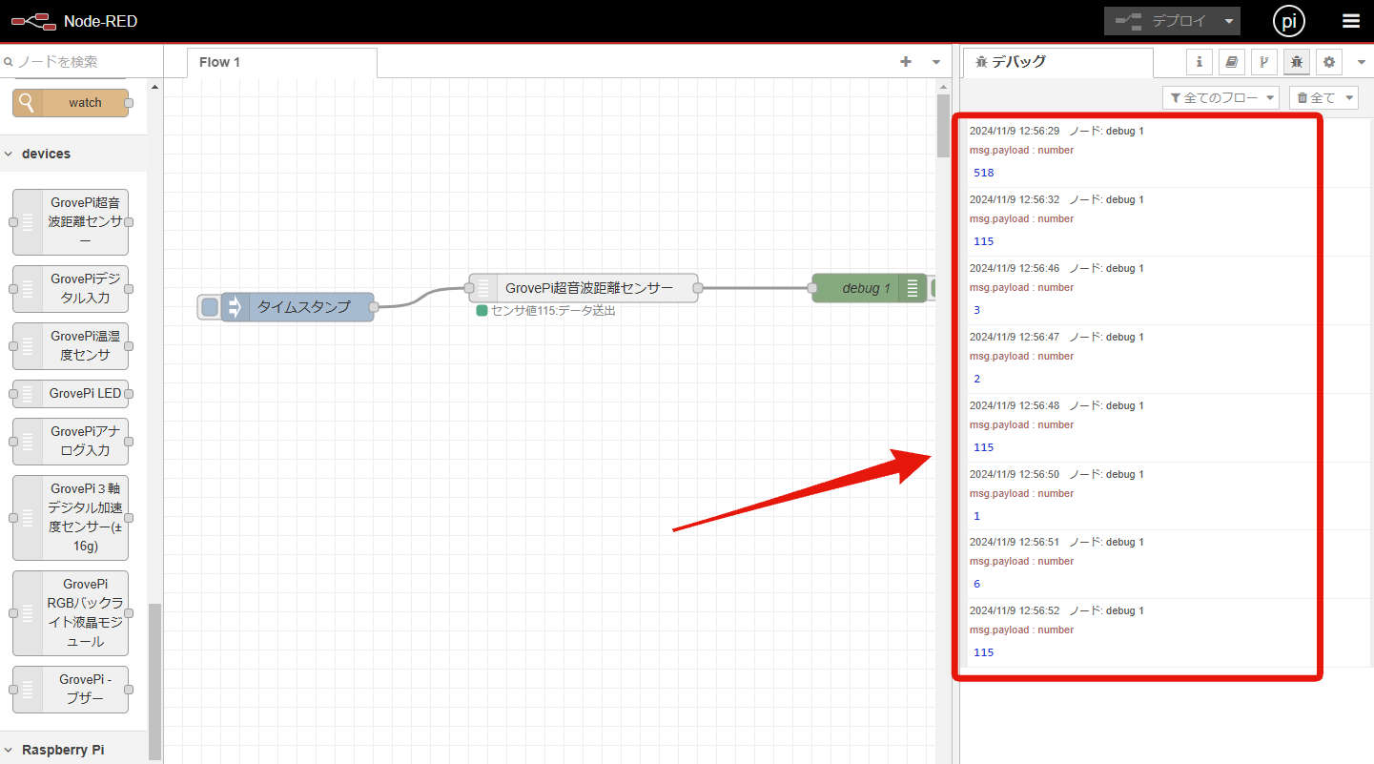The image size is (1374, 764).
Task: Switch to the Flow 1 tab
Action: tap(219, 62)
